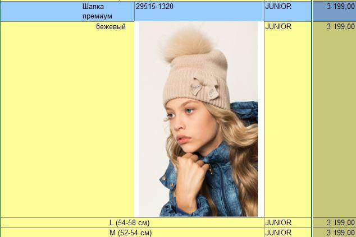Click the article number 29515-1320 cell
Viewport: 356px width, 237px height.
point(199,12)
